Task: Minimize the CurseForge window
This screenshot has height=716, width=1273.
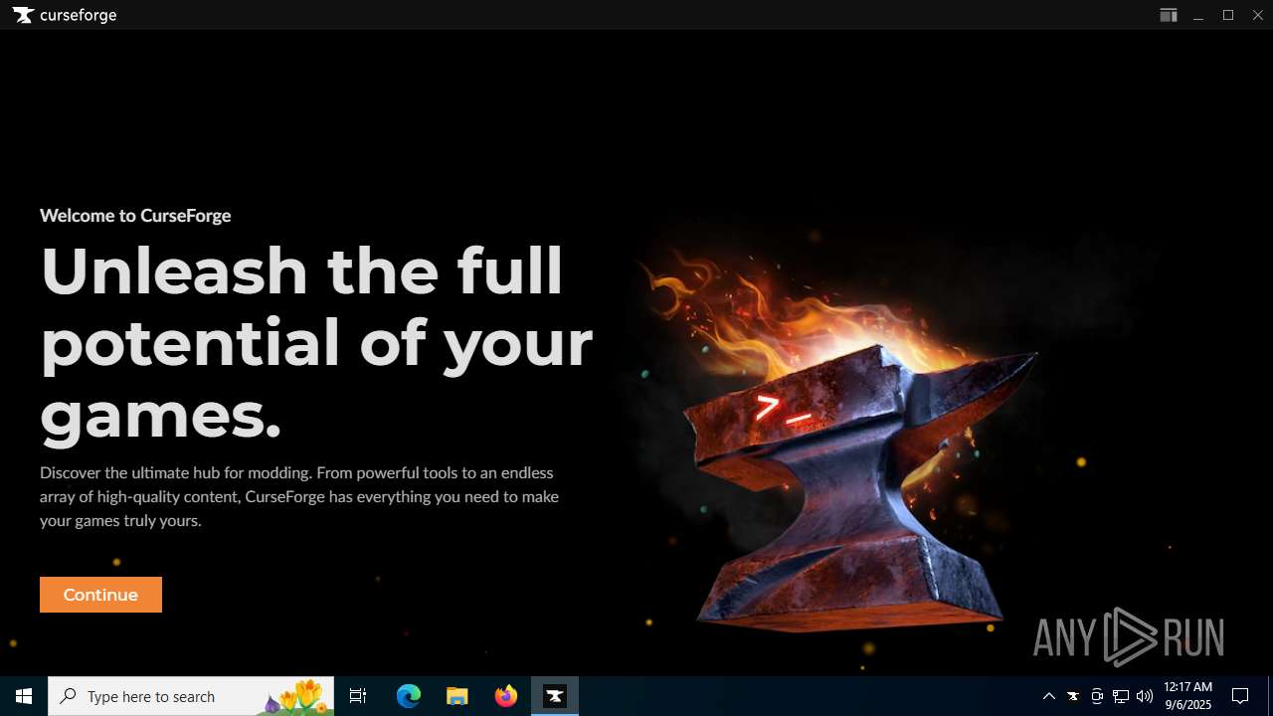Action: 1198,15
